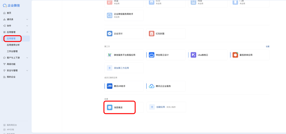Expand the 安全与管理 sidebar section
Screen dimensions: 286x134
(x=27, y=71)
